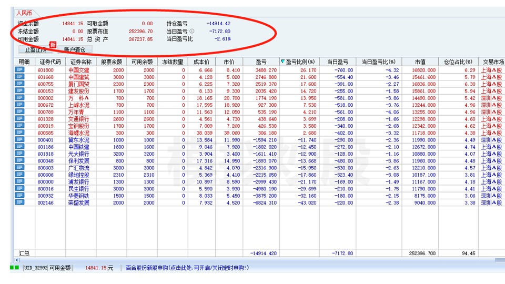Image resolution: width=505 pixels, height=284 pixels.
Task: Click left arrow of horizontal scrollbar
Action: tap(17, 260)
